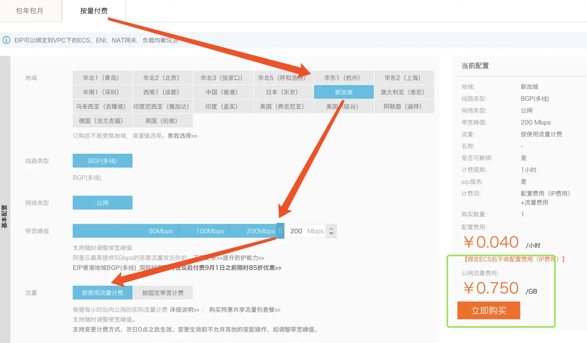Select 按固定带宽计费 billing option
Viewport: 587px width, 343px height.
click(163, 293)
